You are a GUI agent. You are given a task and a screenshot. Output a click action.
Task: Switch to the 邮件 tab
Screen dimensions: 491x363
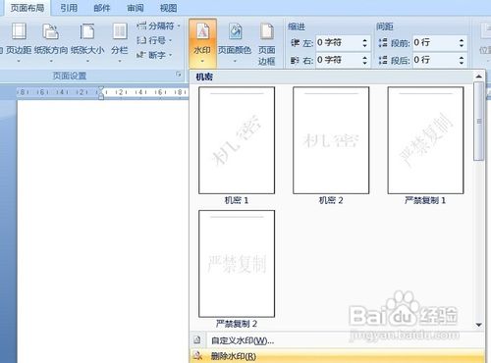pos(102,8)
